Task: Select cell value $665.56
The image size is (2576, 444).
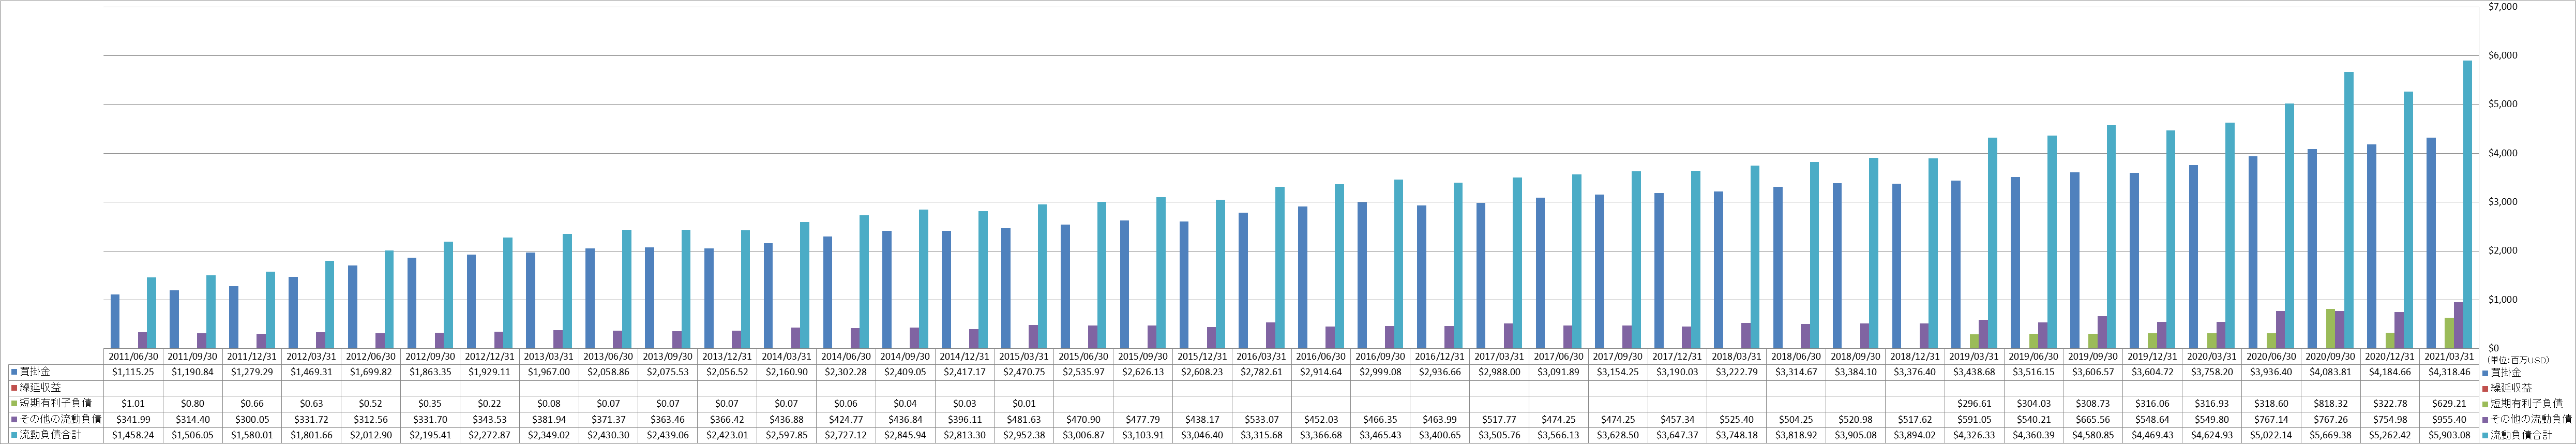Action: 2093,419
